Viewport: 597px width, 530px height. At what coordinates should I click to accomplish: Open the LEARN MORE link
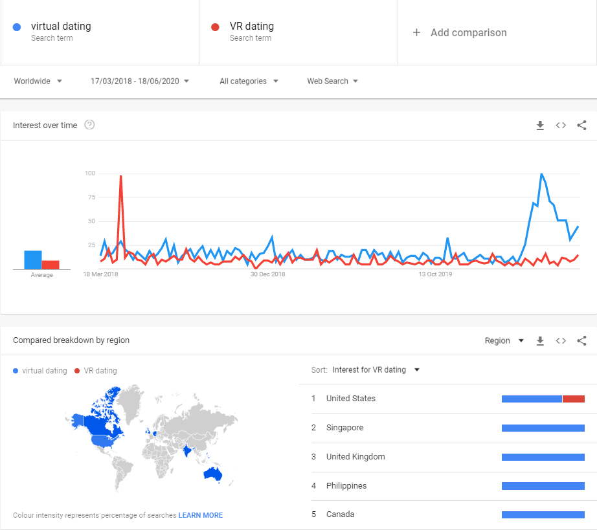click(x=200, y=515)
